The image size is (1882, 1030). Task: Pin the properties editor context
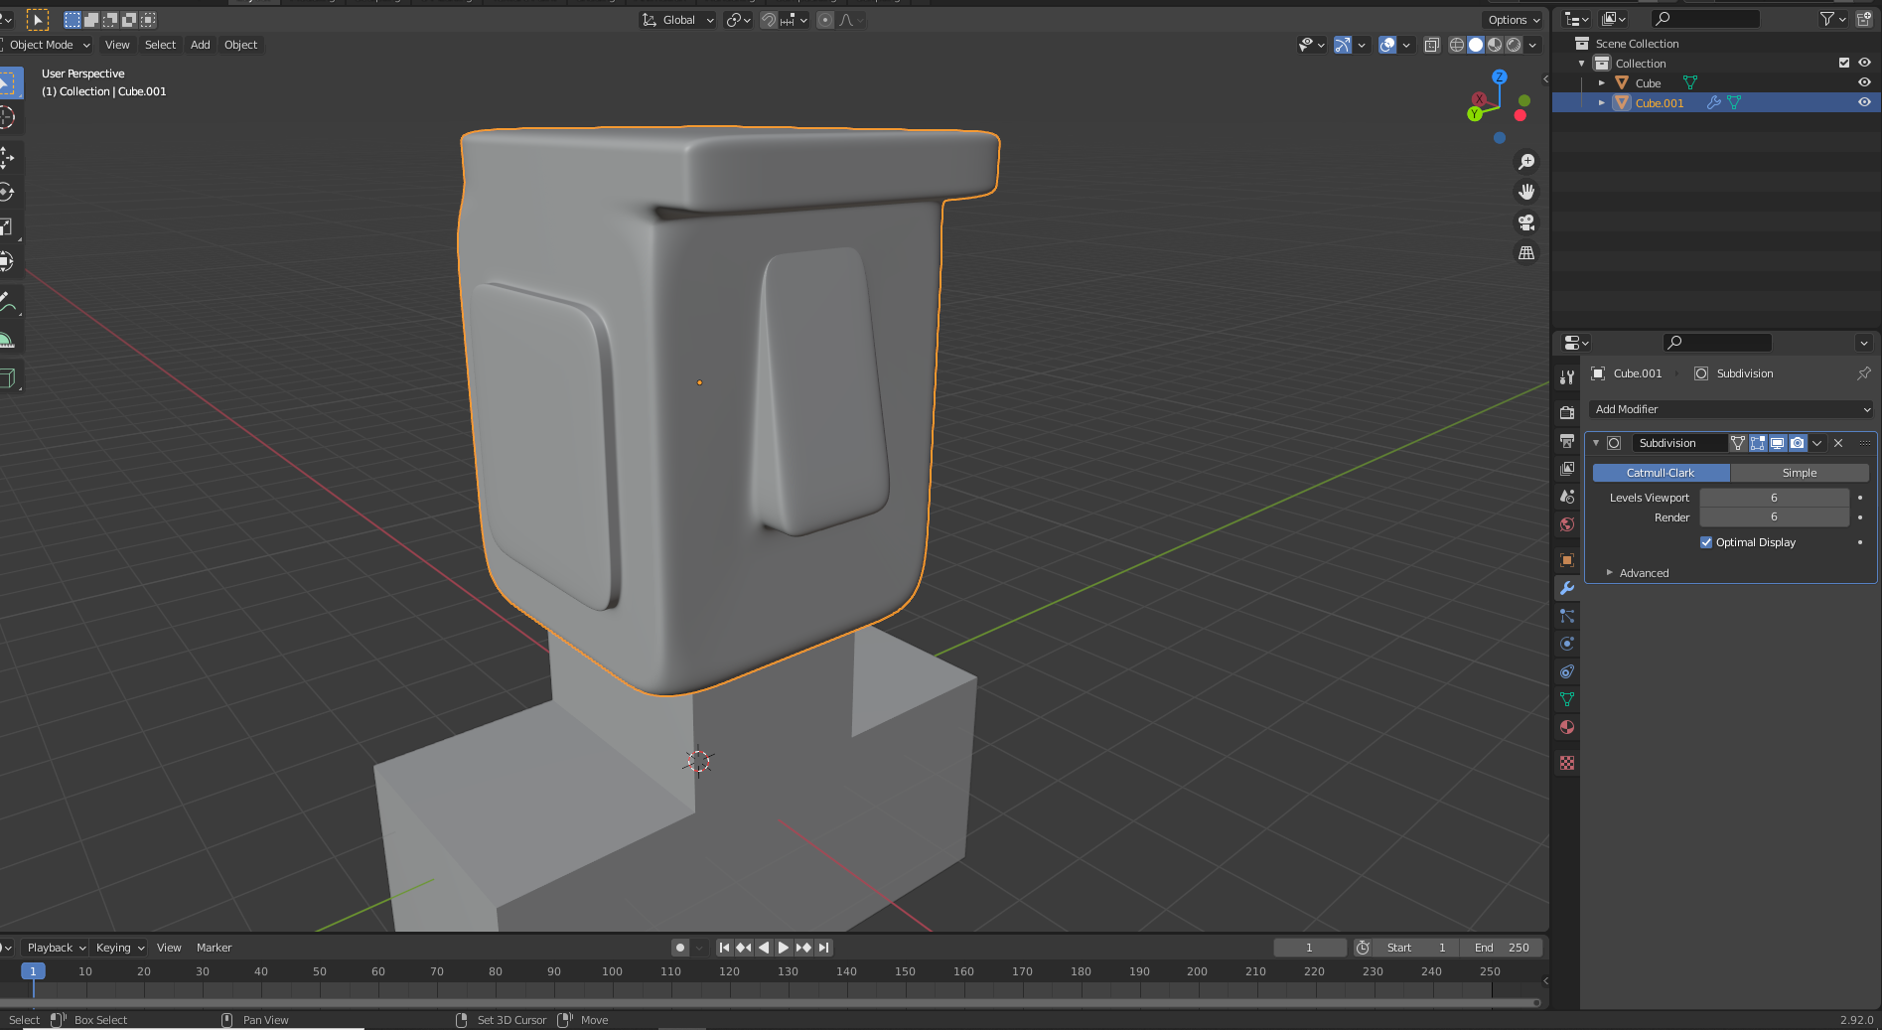tap(1863, 373)
